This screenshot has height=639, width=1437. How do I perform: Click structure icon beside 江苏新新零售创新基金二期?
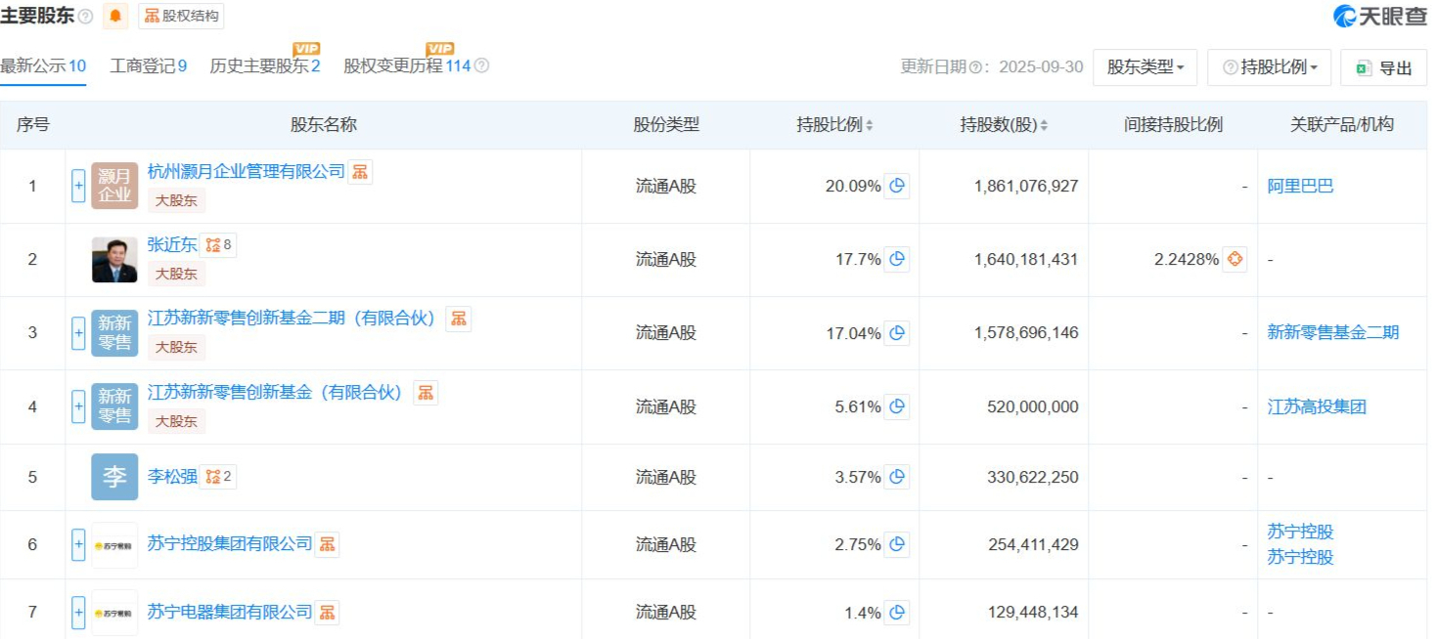[458, 319]
